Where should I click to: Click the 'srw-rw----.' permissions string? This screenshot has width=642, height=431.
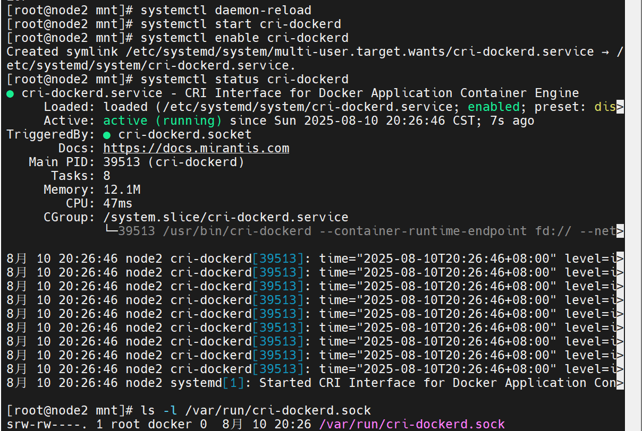click(x=47, y=424)
